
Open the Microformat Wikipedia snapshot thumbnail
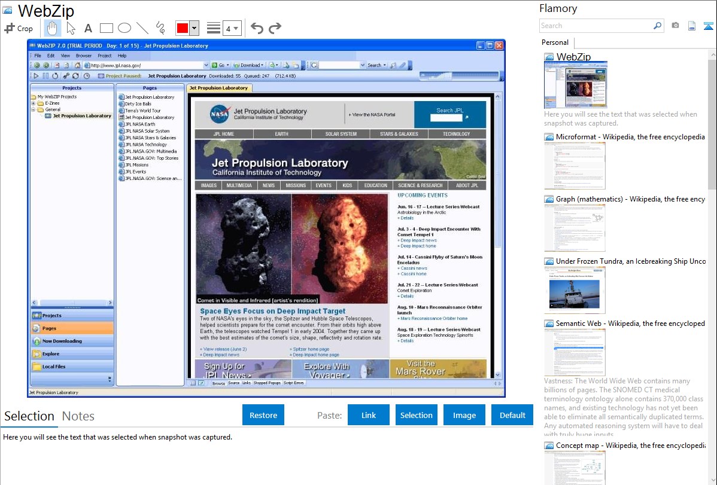pos(575,166)
